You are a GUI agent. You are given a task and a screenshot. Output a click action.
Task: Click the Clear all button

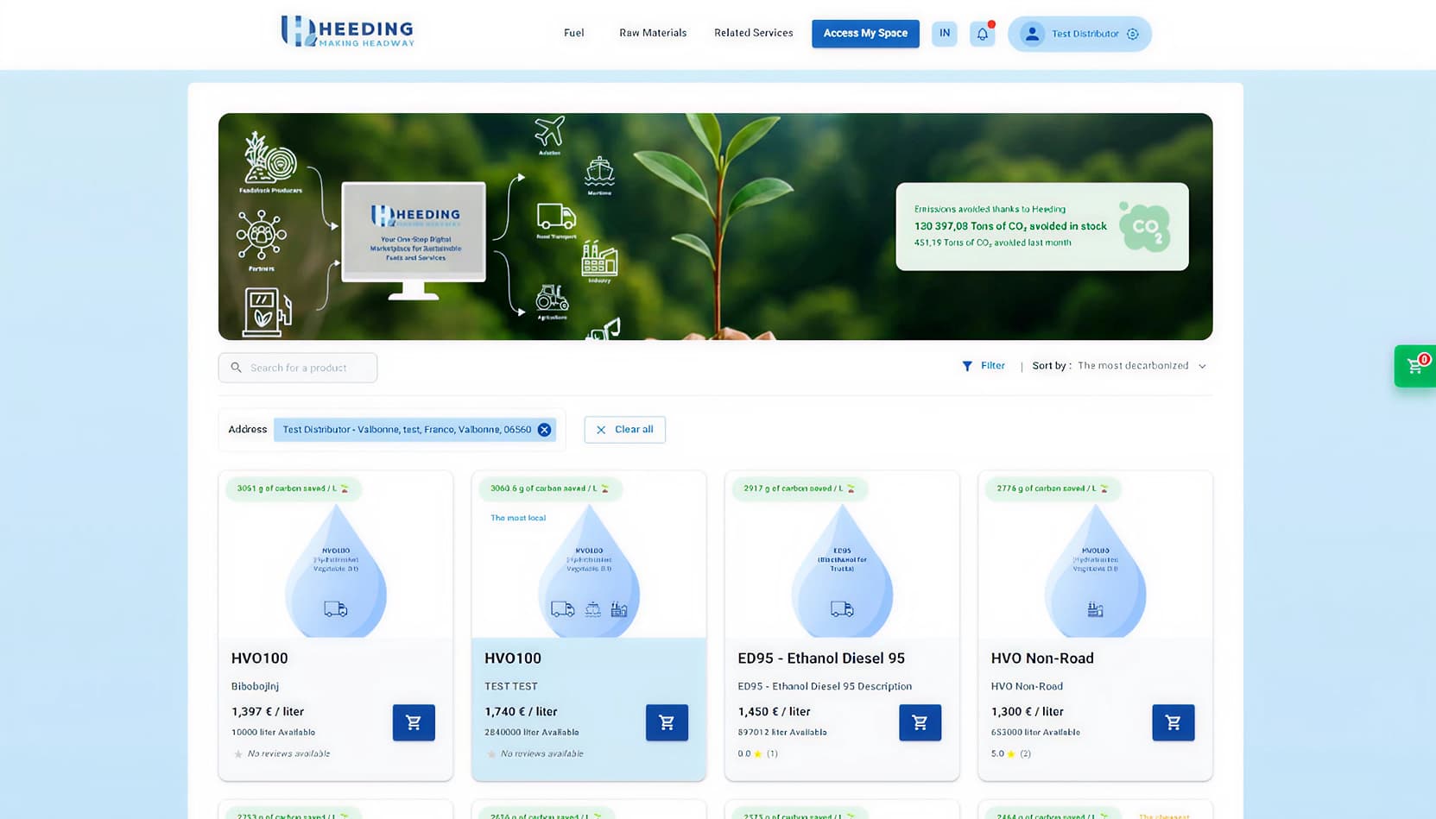pos(625,430)
